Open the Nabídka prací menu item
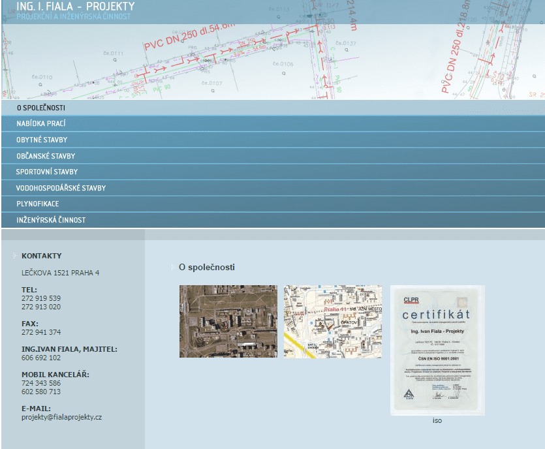The height and width of the screenshot is (449, 545). [x=273, y=124]
